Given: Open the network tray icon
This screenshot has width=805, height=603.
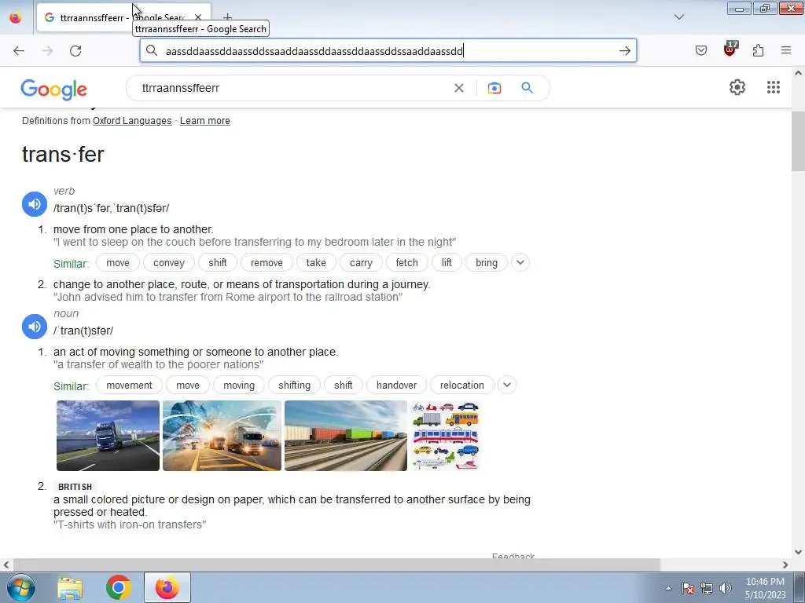Looking at the screenshot, I should [707, 589].
